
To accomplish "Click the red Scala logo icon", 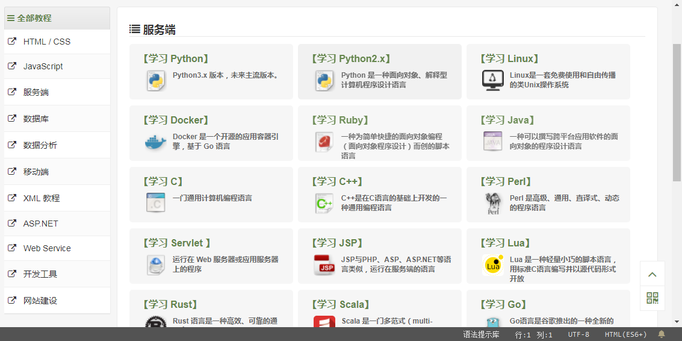I will point(324,322).
